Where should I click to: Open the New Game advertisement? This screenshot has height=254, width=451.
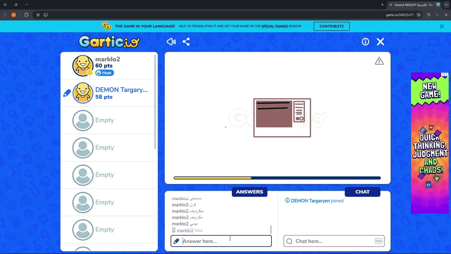click(x=430, y=143)
